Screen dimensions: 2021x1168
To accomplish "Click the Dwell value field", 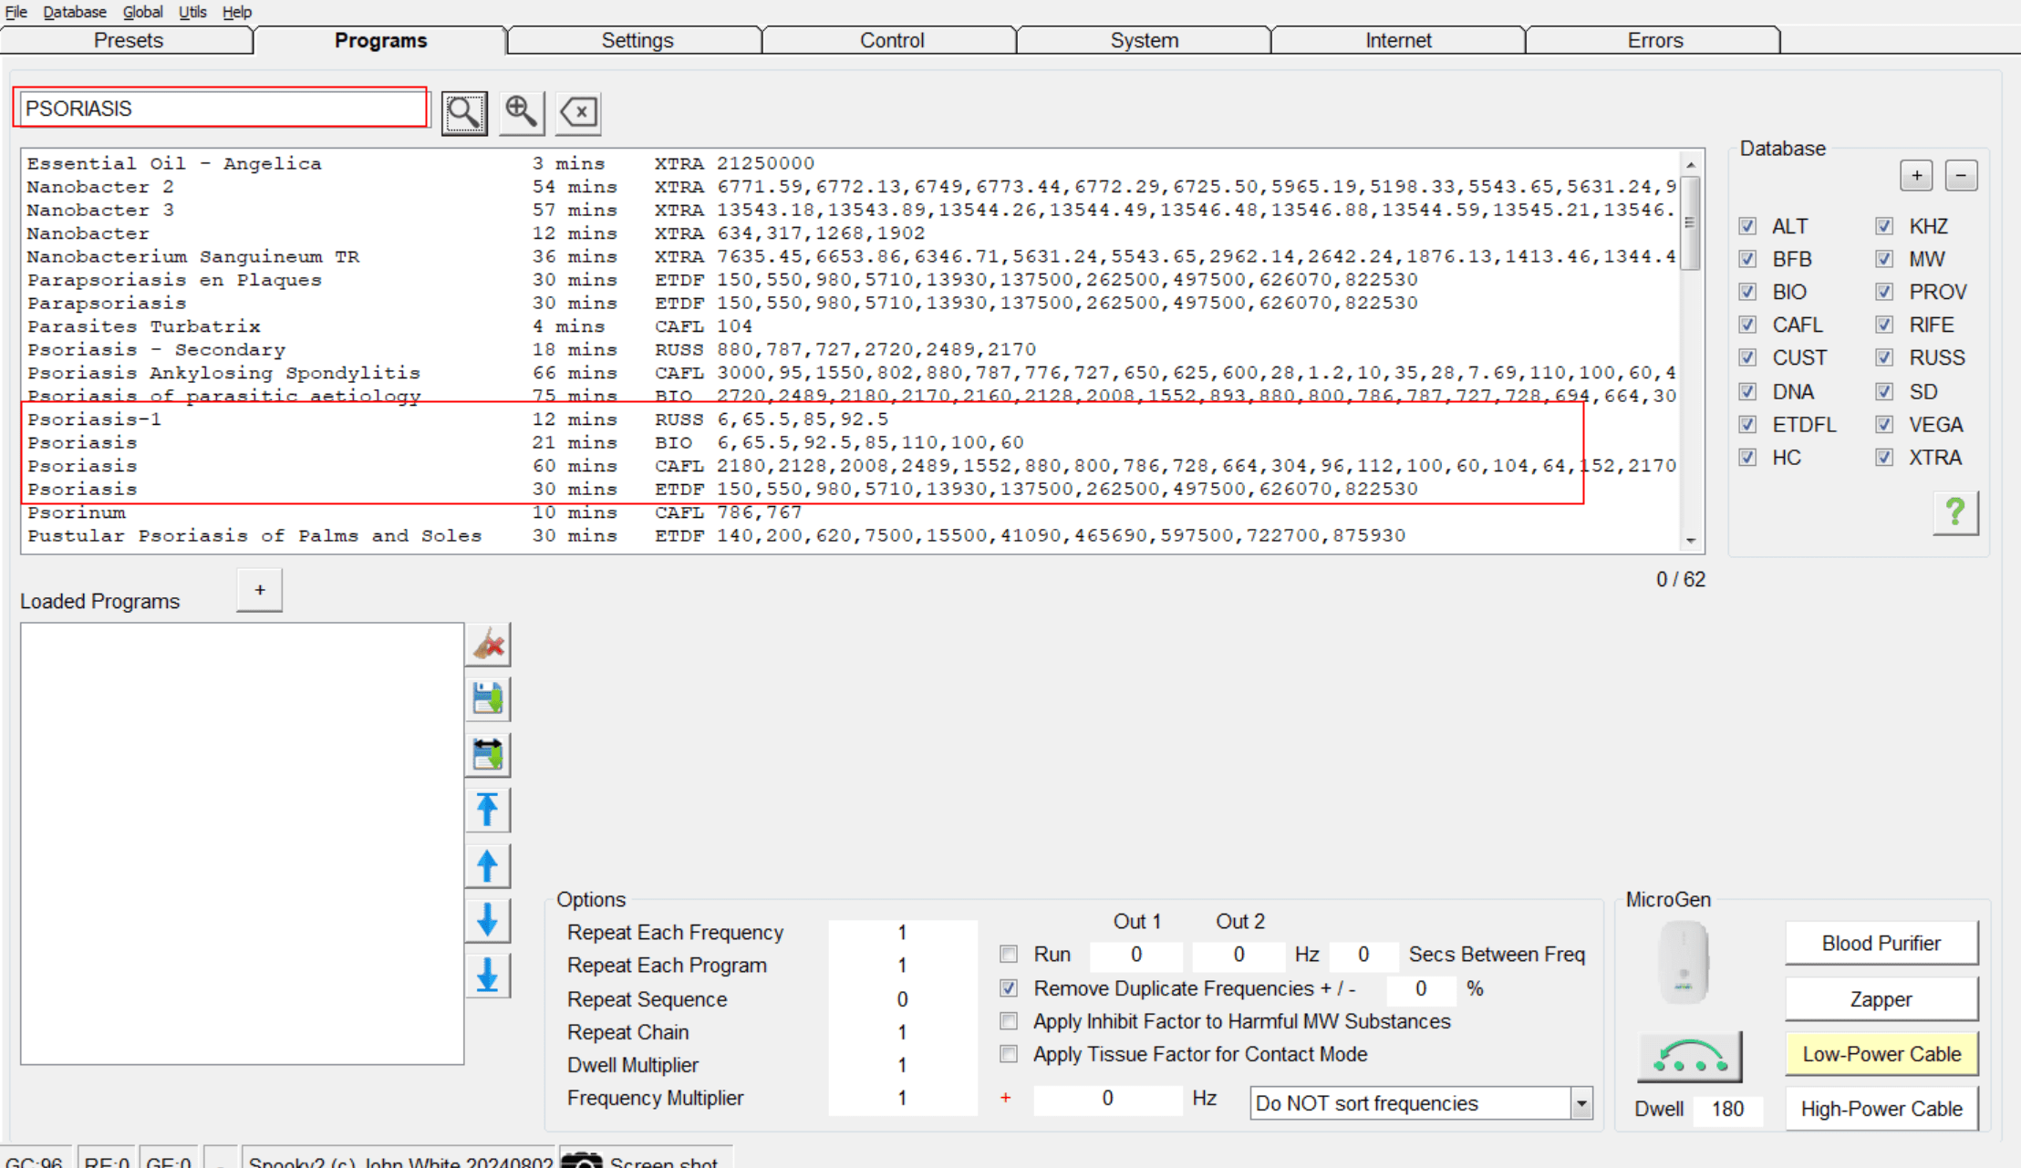I will [x=1727, y=1109].
